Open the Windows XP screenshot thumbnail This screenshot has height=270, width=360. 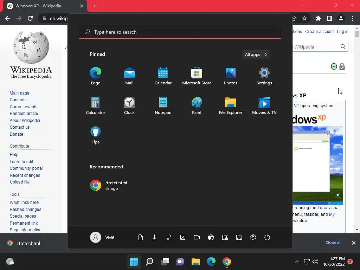click(x=318, y=165)
